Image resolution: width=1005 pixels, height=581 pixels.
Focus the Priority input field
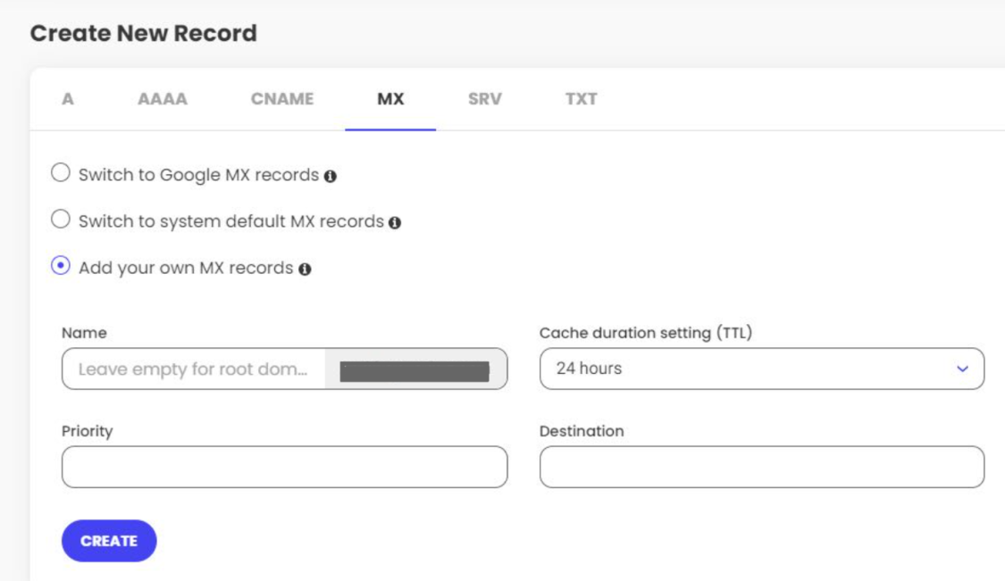[x=284, y=467]
